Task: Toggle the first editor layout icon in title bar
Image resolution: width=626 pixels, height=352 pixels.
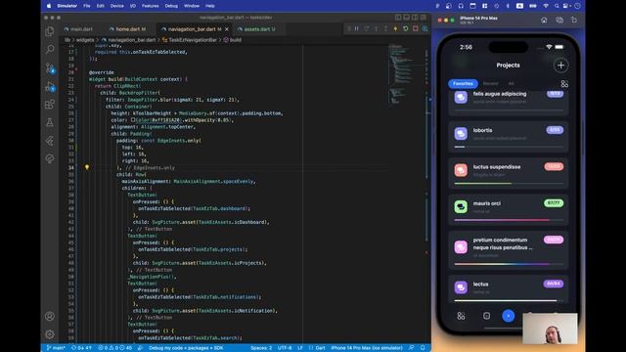Action: pos(398,18)
